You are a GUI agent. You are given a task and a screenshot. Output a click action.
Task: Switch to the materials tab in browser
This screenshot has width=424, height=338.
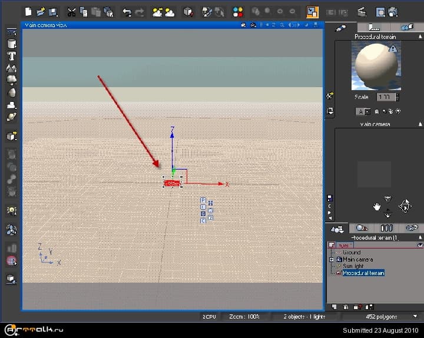362,228
